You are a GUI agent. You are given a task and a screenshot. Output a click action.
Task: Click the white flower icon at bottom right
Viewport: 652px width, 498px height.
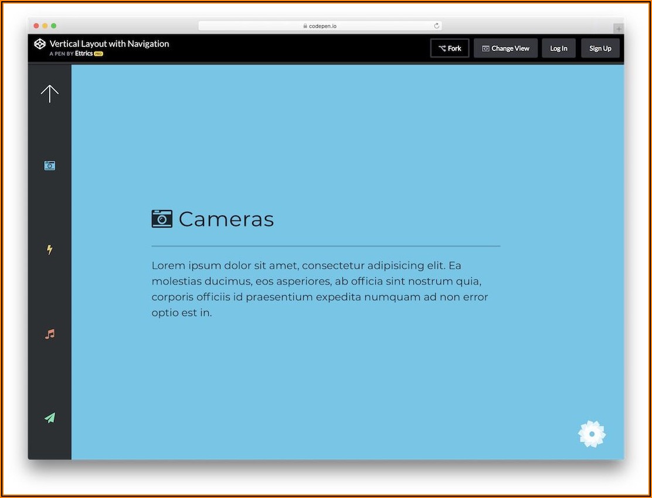pyautogui.click(x=592, y=434)
